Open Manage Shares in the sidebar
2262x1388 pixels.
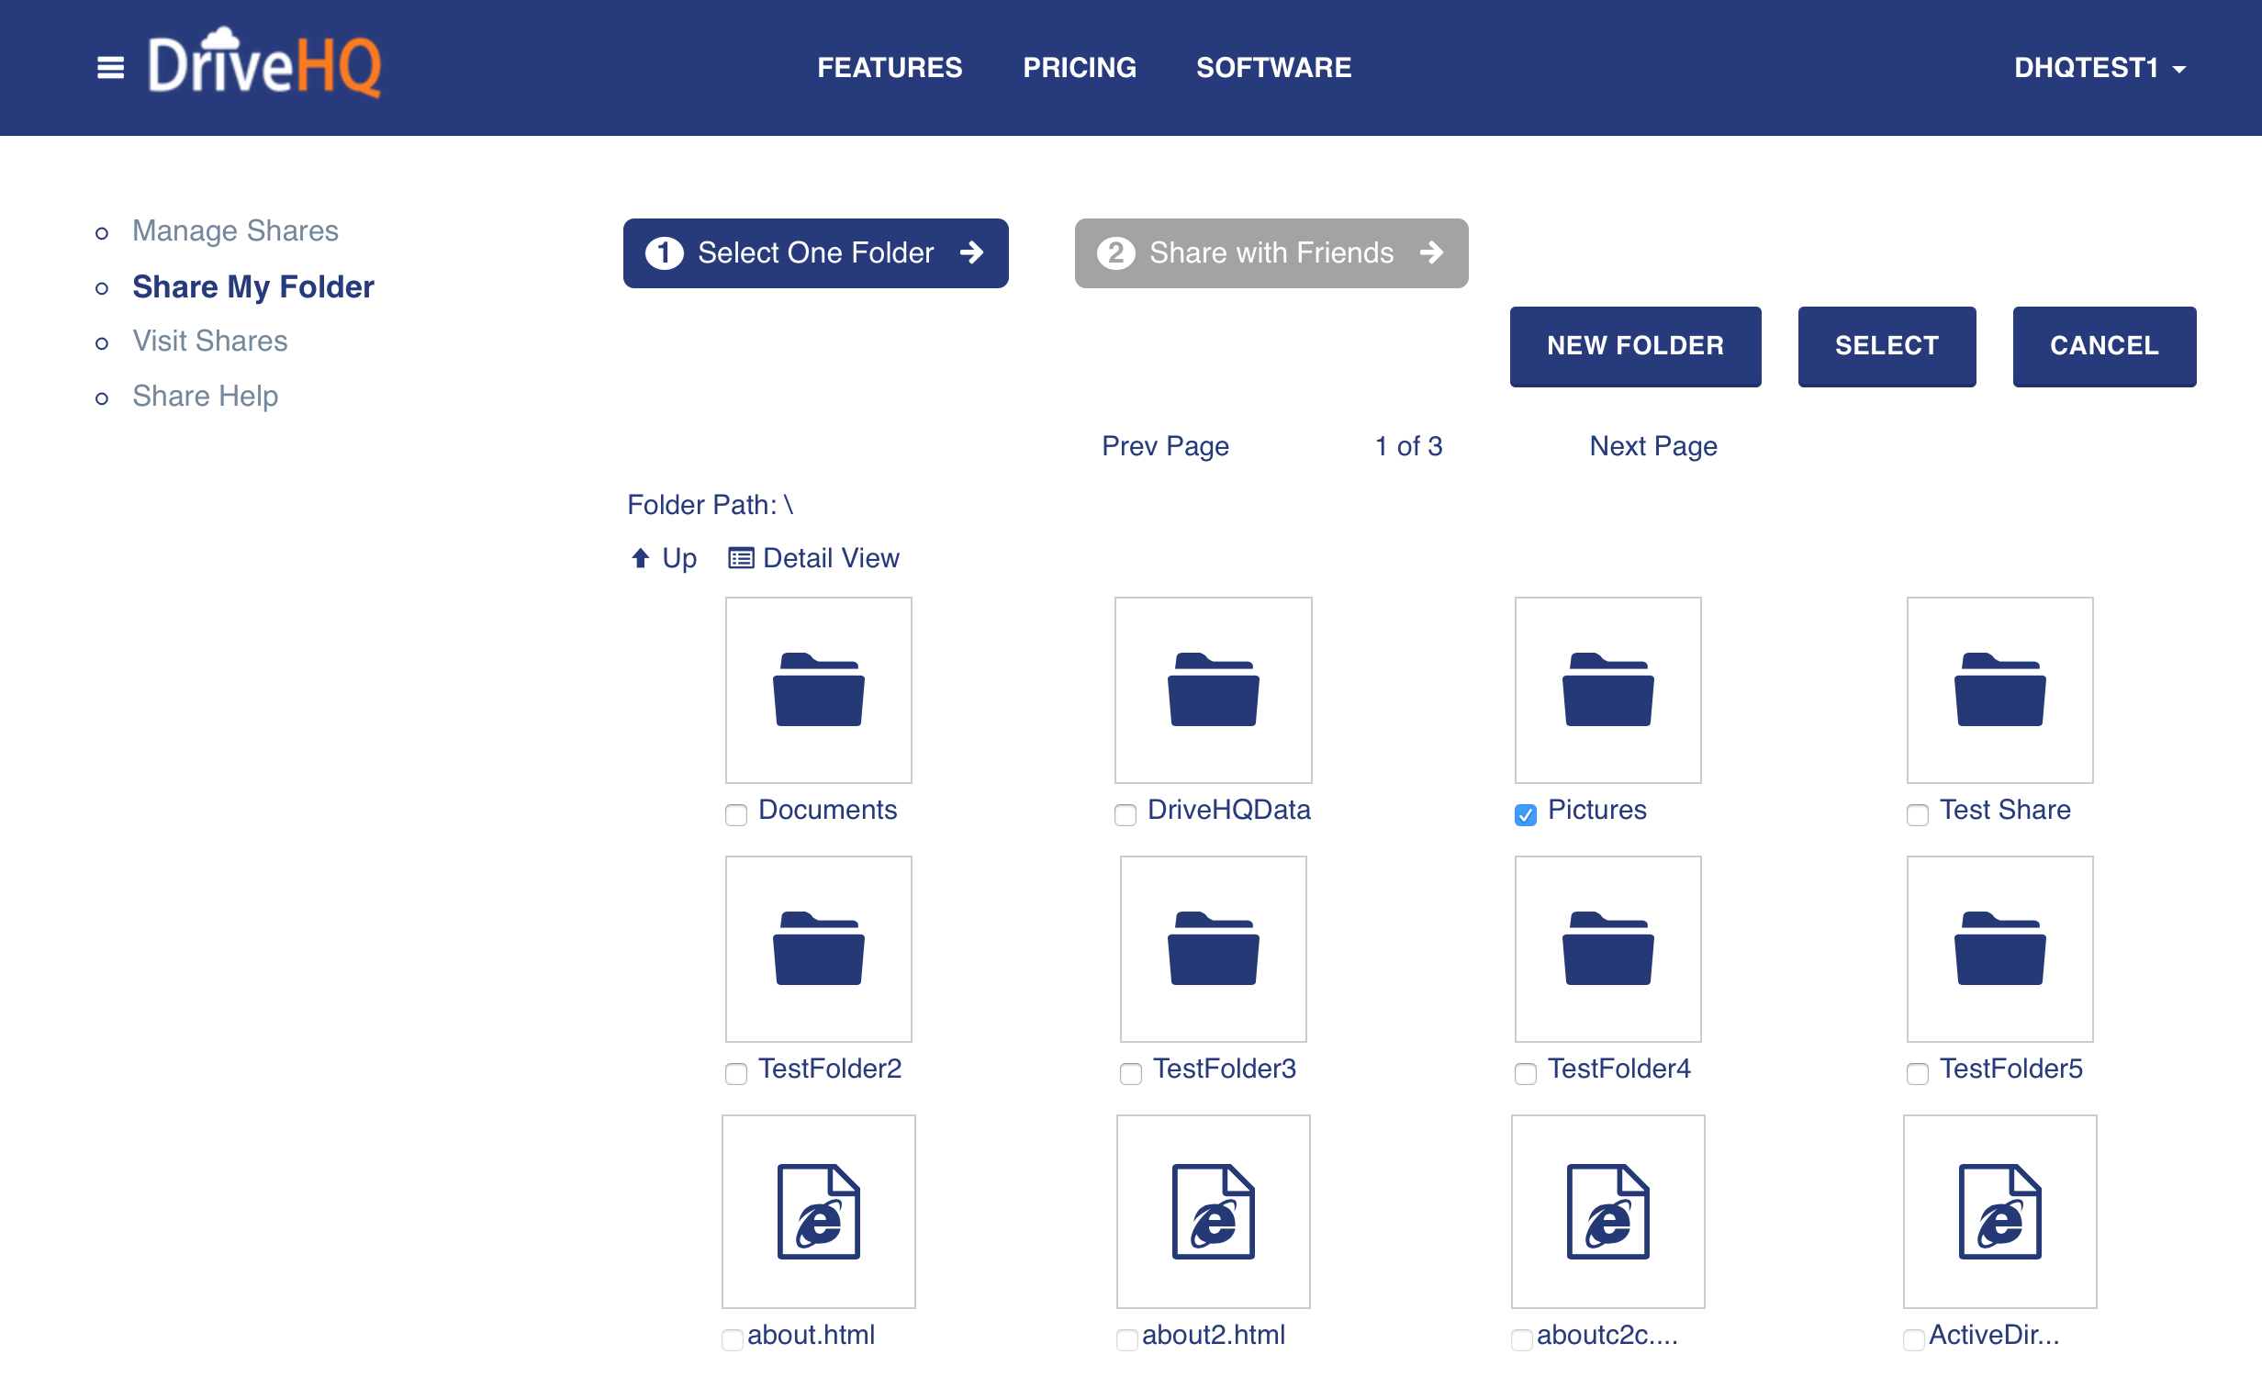click(x=235, y=230)
